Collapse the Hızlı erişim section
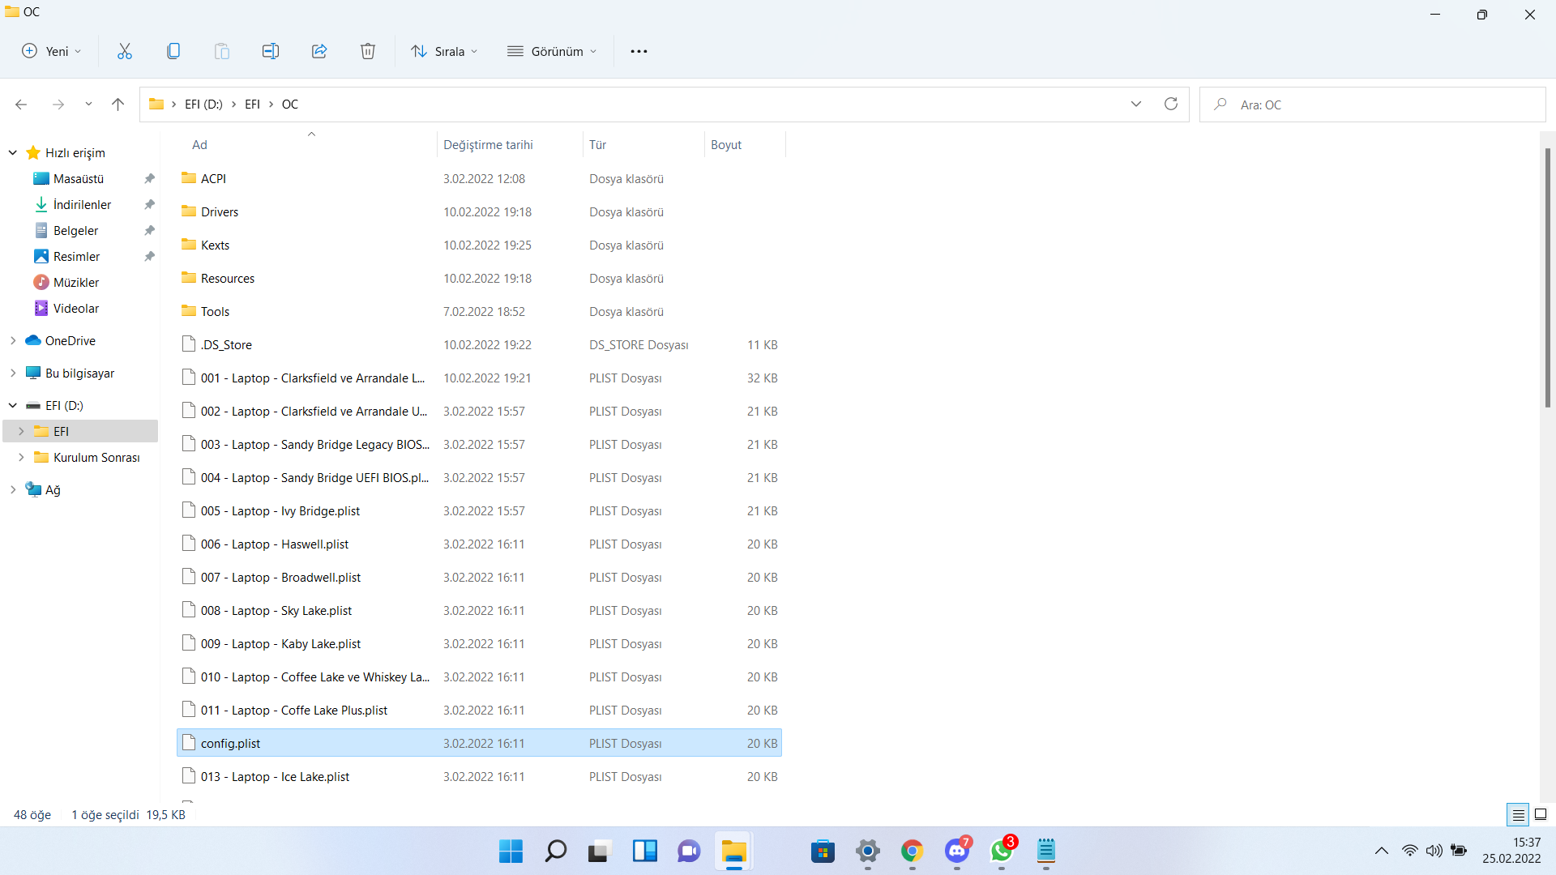 click(x=13, y=153)
